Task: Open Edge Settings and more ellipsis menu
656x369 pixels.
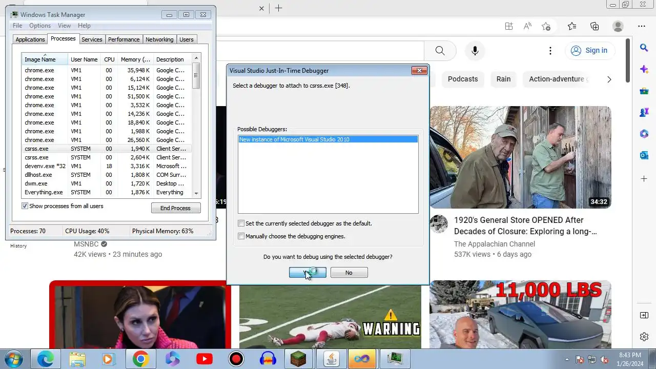Action: click(642, 26)
